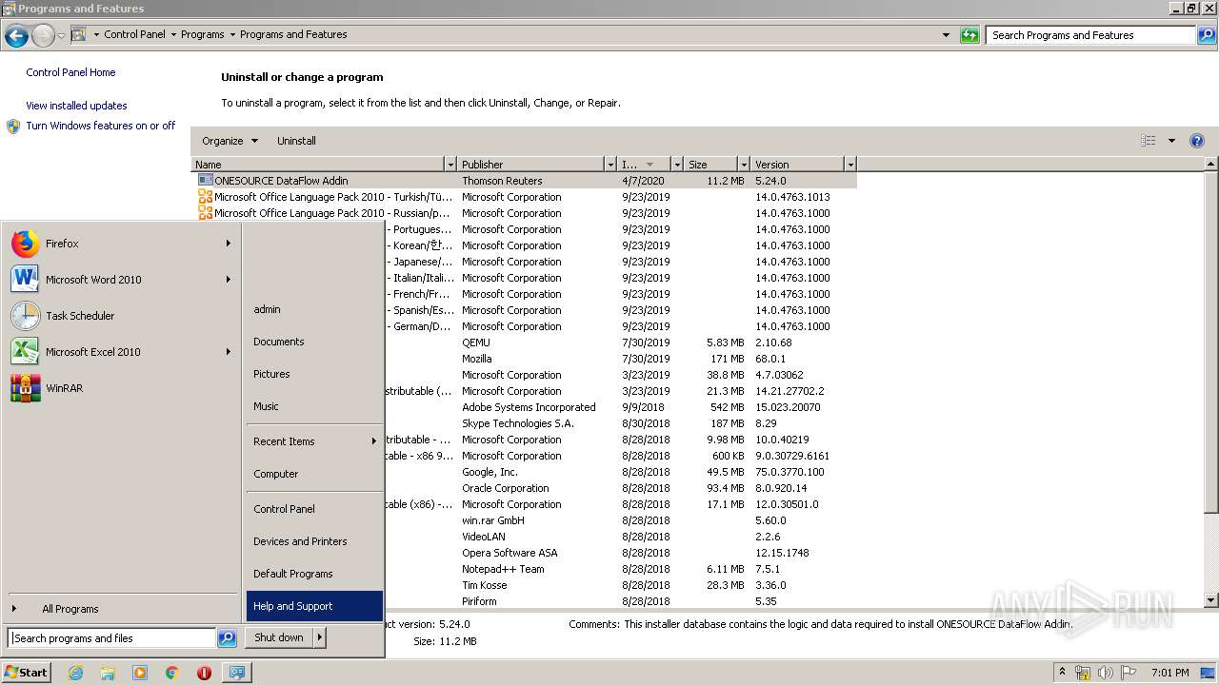Show All Programs in Start menu

pyautogui.click(x=70, y=609)
